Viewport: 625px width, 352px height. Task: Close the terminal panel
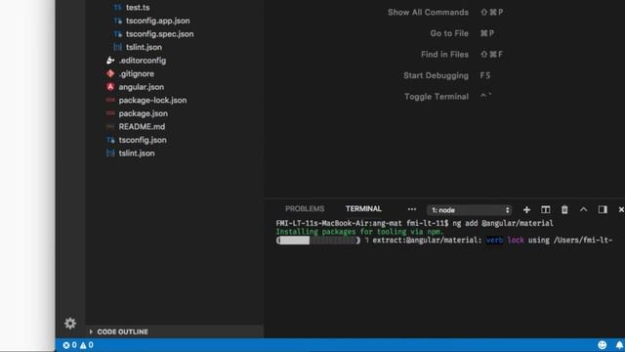(621, 209)
